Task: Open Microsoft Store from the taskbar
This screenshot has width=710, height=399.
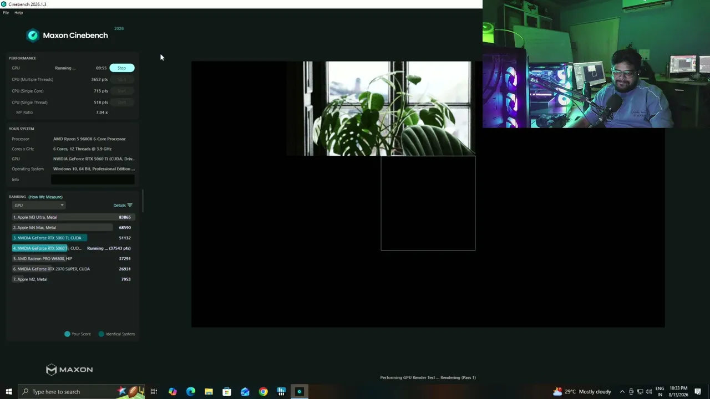Action: tap(227, 392)
